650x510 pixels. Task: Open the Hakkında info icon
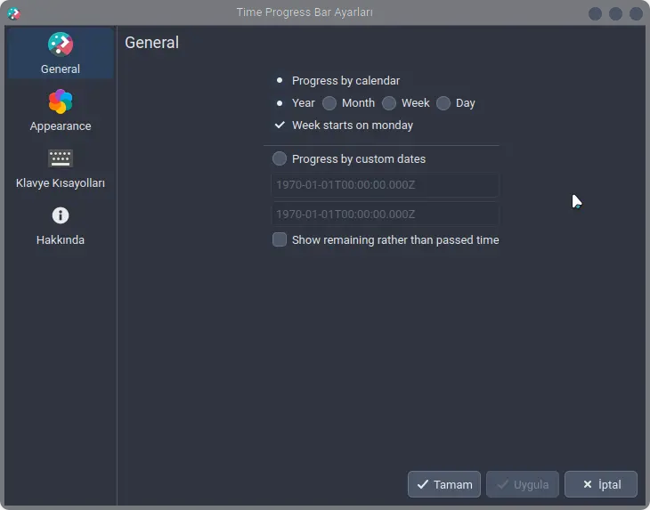pos(61,215)
